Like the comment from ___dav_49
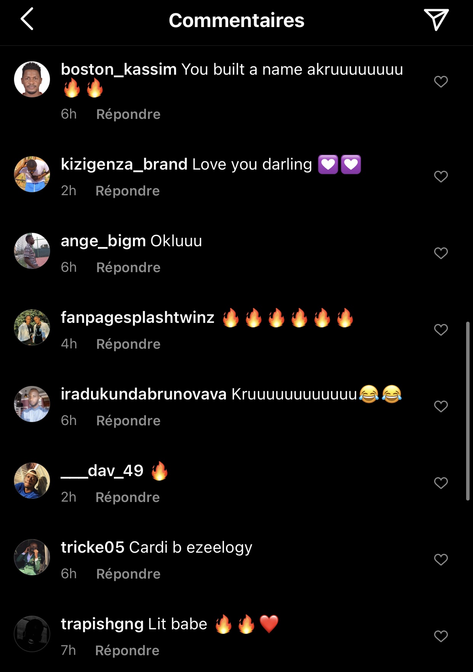 441,483
